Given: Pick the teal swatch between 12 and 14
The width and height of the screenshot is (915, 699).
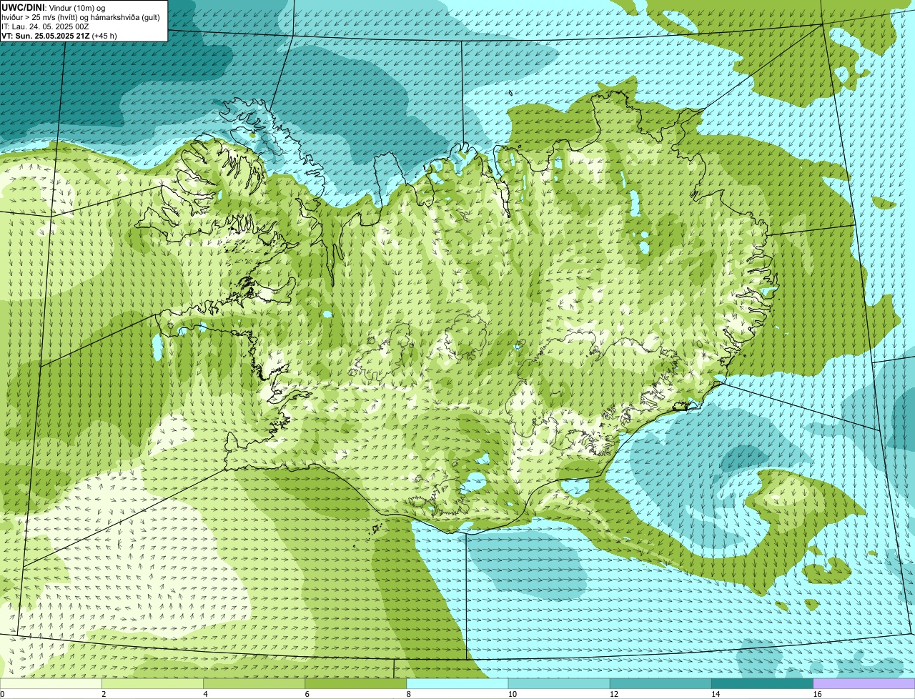Looking at the screenshot, I should pos(661,684).
